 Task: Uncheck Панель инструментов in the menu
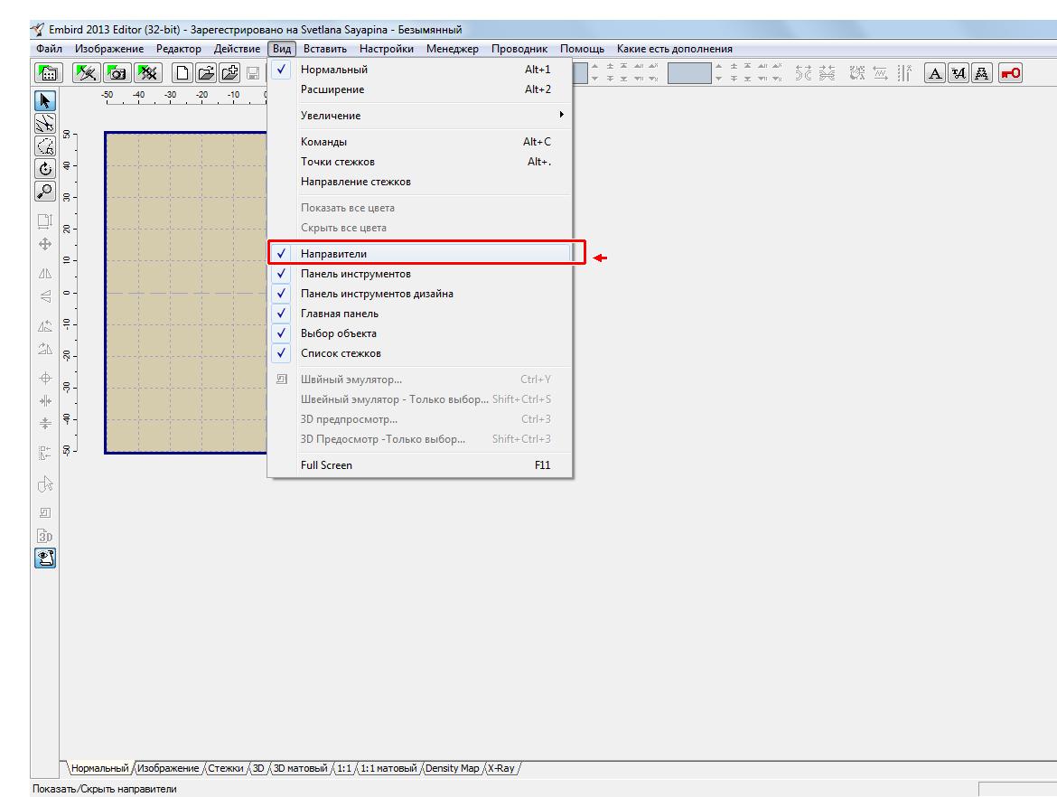point(355,274)
